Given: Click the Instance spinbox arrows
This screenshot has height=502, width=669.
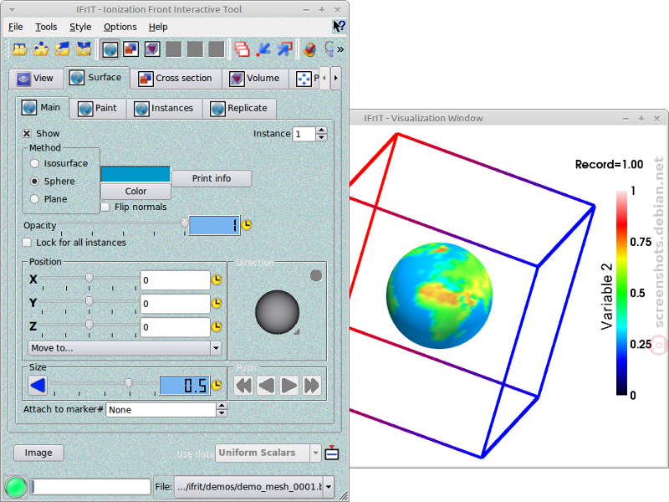Looking at the screenshot, I should (x=322, y=134).
